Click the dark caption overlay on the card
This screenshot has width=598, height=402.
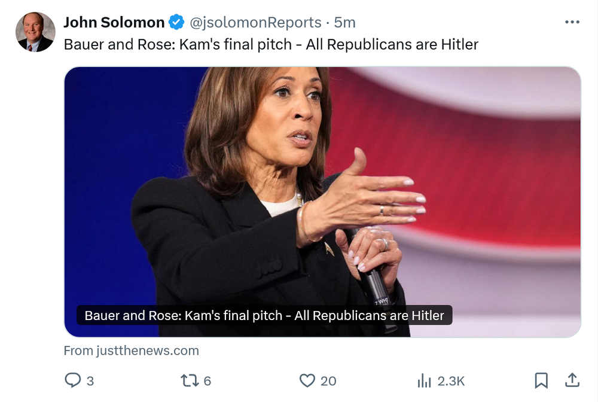click(x=264, y=315)
